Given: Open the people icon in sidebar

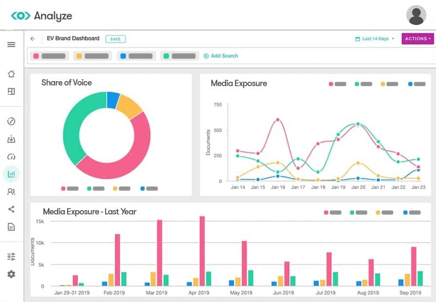Looking at the screenshot, I should tap(11, 192).
